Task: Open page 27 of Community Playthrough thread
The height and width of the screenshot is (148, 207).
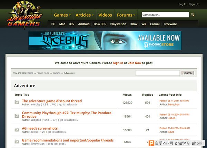Action: point(54,120)
